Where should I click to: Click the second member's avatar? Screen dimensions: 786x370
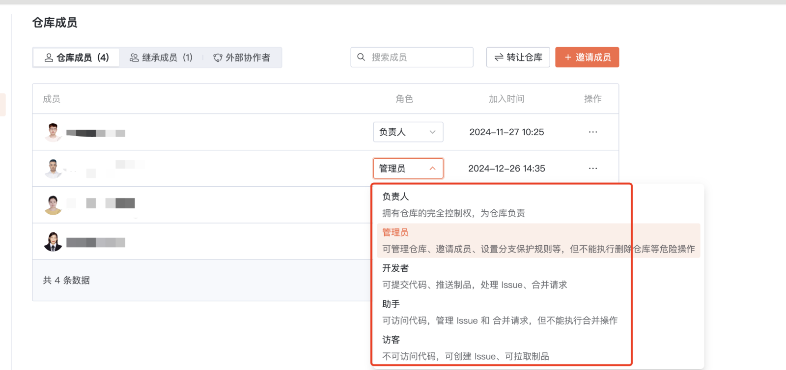53,169
